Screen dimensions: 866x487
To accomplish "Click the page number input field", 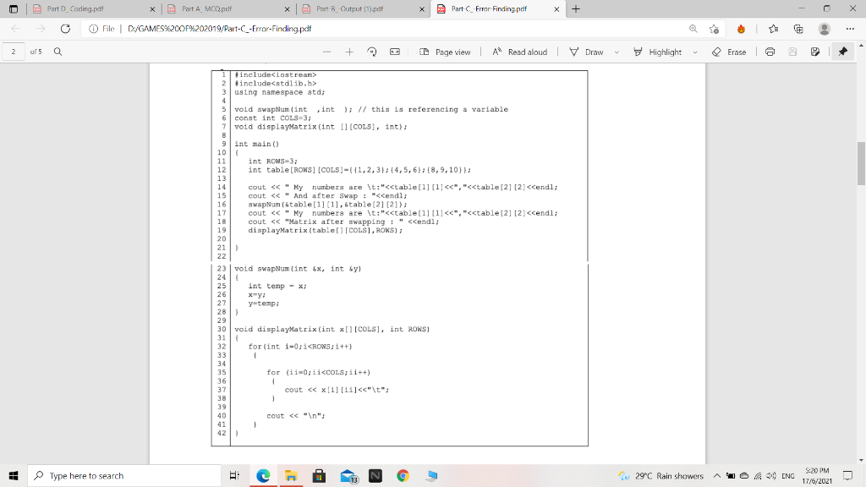I will (12, 52).
